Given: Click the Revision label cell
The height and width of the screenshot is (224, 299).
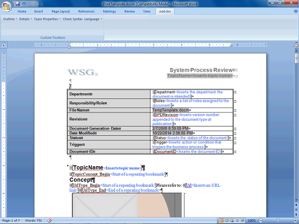Looking at the screenshot, I should [x=109, y=119].
